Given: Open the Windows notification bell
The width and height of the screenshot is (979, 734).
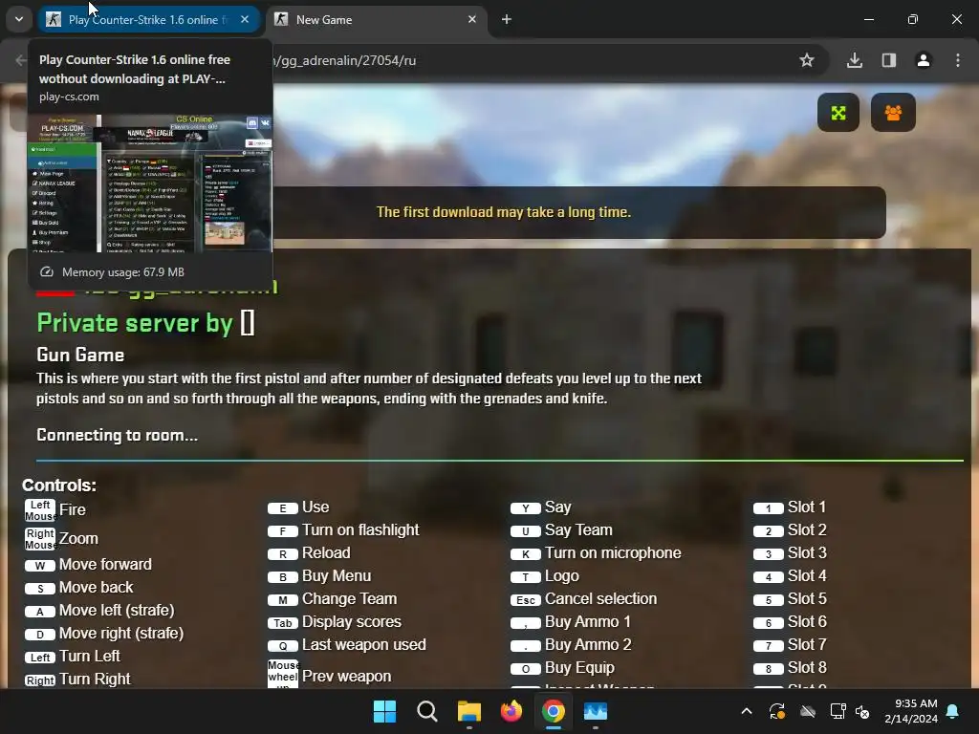Looking at the screenshot, I should pos(953,711).
